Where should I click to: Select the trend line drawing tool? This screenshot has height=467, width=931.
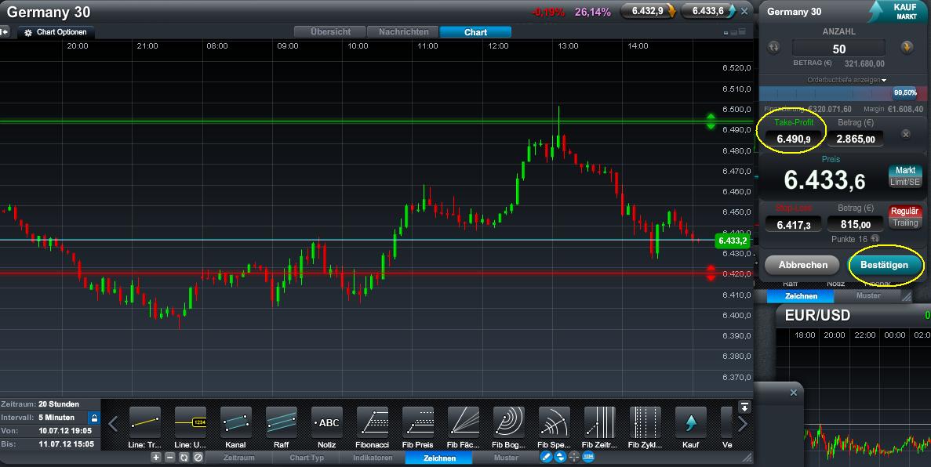(x=145, y=422)
